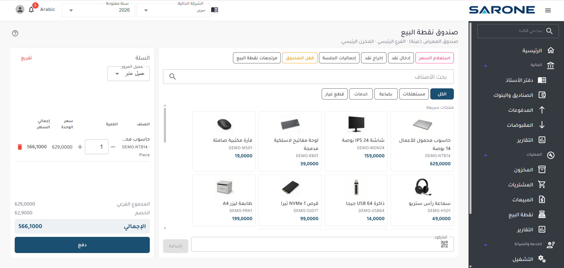Select the خدمات category filter

tap(361, 94)
